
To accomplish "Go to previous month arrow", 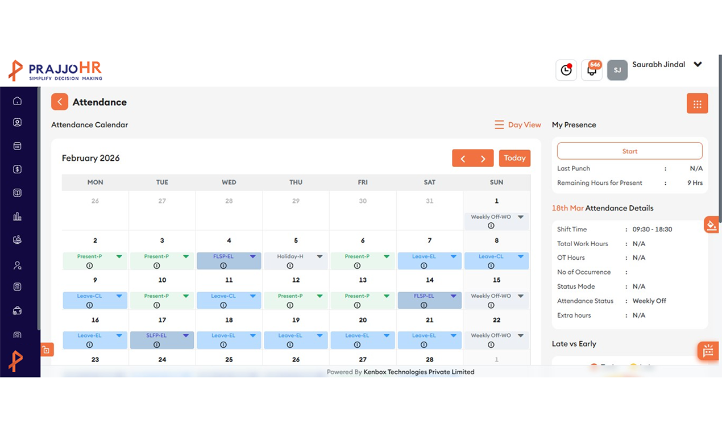I will coord(463,159).
